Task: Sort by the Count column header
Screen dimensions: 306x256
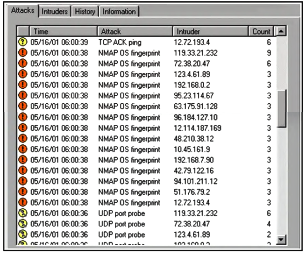Action: coord(261,31)
